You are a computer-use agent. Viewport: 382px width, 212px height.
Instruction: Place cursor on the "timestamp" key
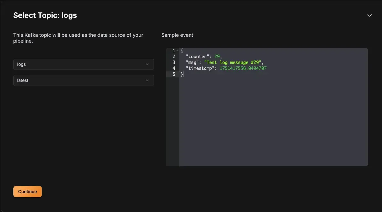click(200, 68)
